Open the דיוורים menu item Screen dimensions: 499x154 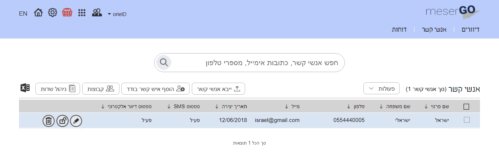pos(471,29)
